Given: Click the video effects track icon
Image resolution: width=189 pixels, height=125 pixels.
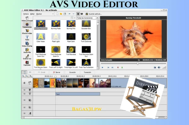Looking at the screenshot, I should 30,90.
